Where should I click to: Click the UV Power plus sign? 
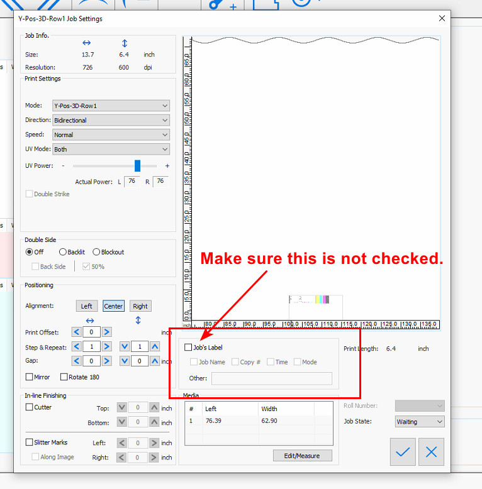(167, 165)
